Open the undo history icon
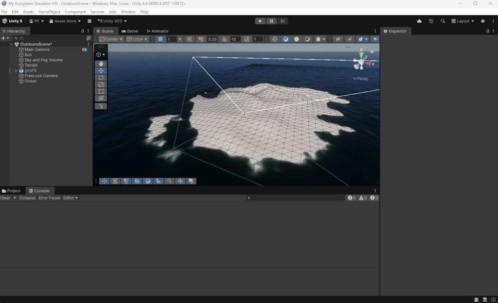This screenshot has width=498, height=303. (x=431, y=21)
